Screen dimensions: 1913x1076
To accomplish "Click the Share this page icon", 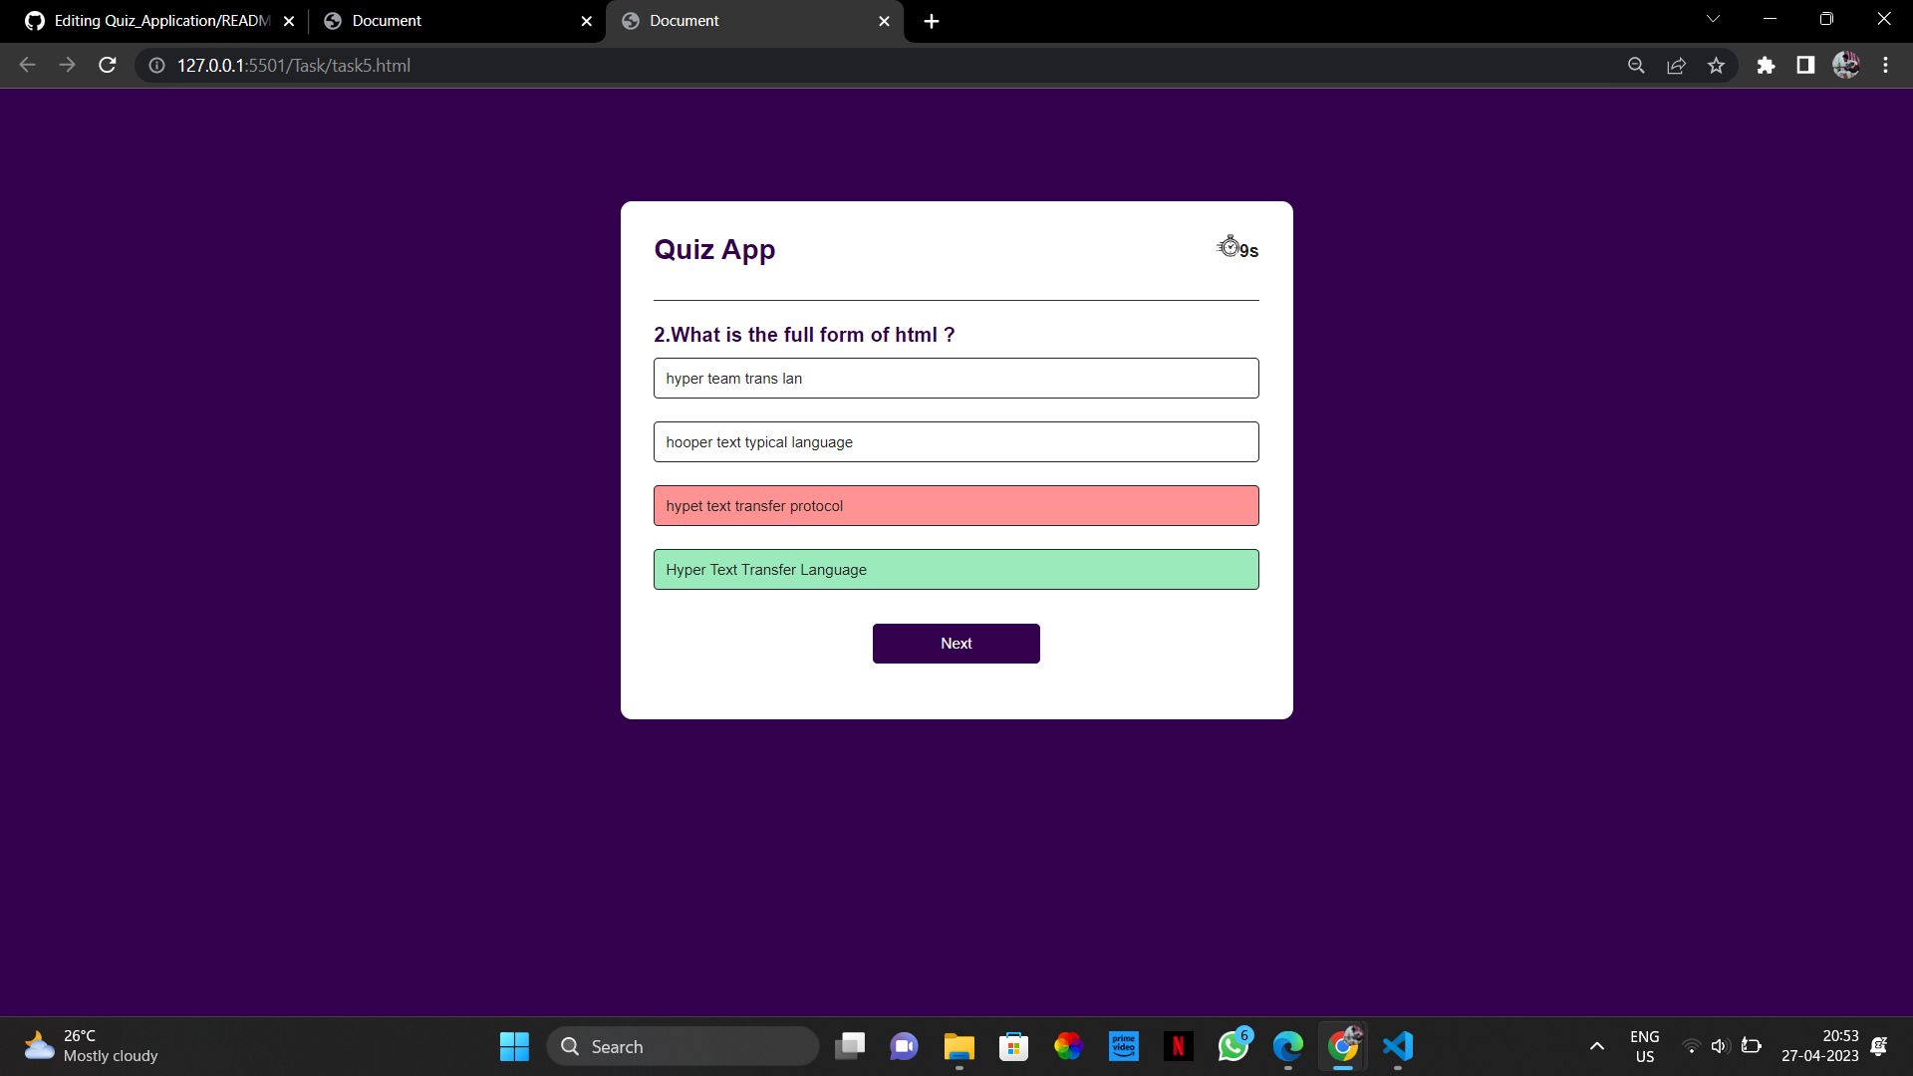I will click(1676, 66).
